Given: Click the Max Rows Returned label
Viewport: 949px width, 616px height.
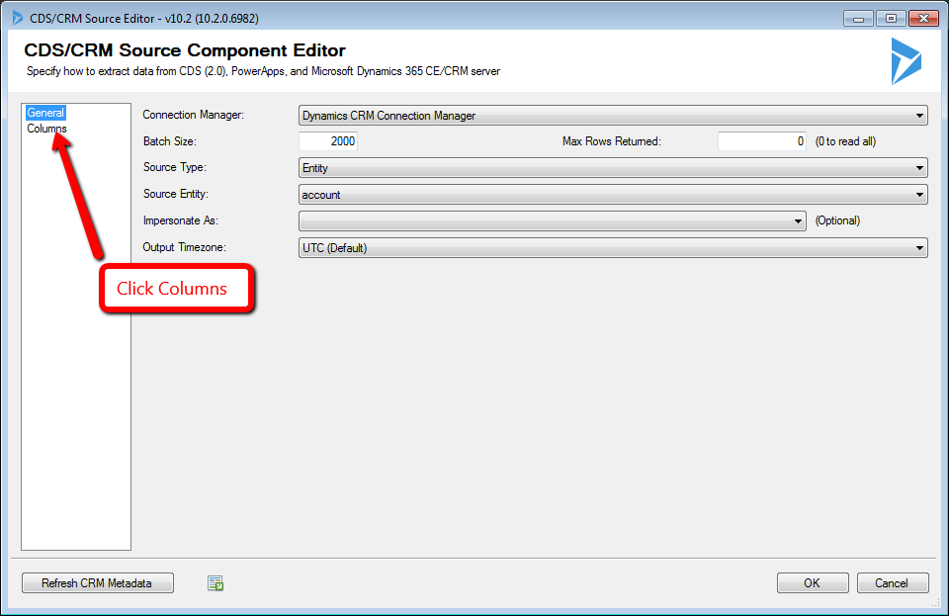Looking at the screenshot, I should 611,141.
